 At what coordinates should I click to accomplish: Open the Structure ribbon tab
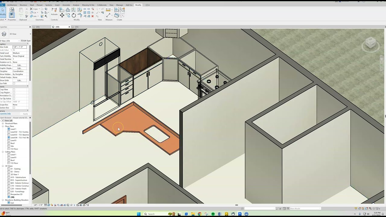pyautogui.click(x=23, y=5)
